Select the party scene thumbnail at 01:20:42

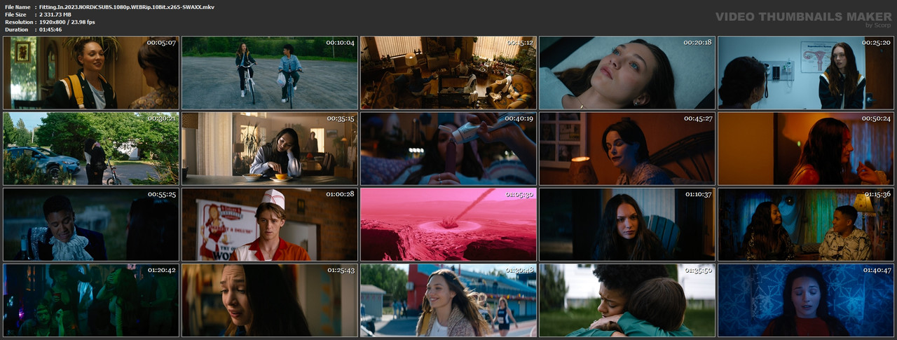[91, 300]
